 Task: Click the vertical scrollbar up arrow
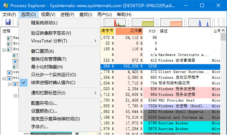(x=223, y=30)
